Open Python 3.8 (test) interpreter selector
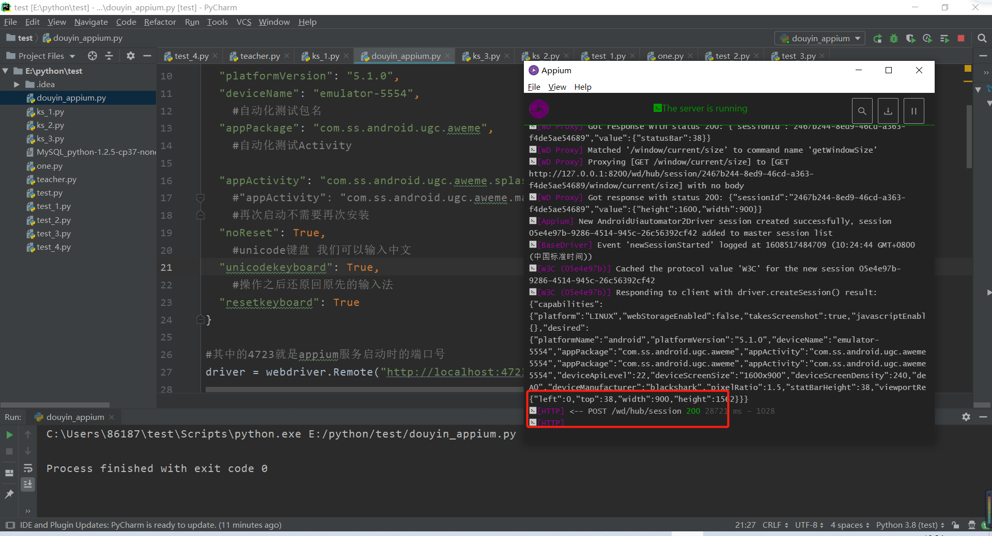Screen dimensions: 992x536 (x=910, y=525)
